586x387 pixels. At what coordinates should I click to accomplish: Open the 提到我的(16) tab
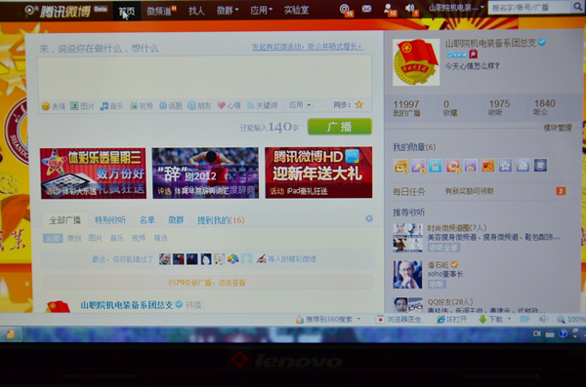coord(221,220)
